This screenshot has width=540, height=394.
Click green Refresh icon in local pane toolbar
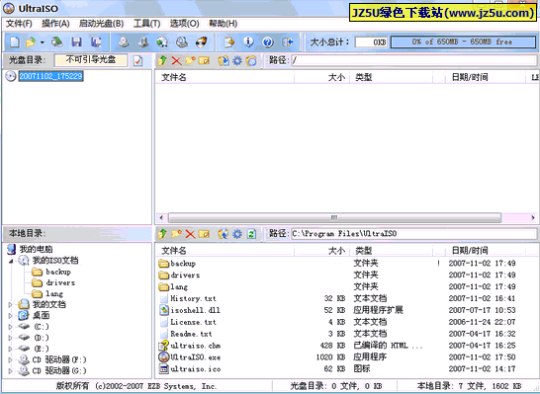[252, 234]
